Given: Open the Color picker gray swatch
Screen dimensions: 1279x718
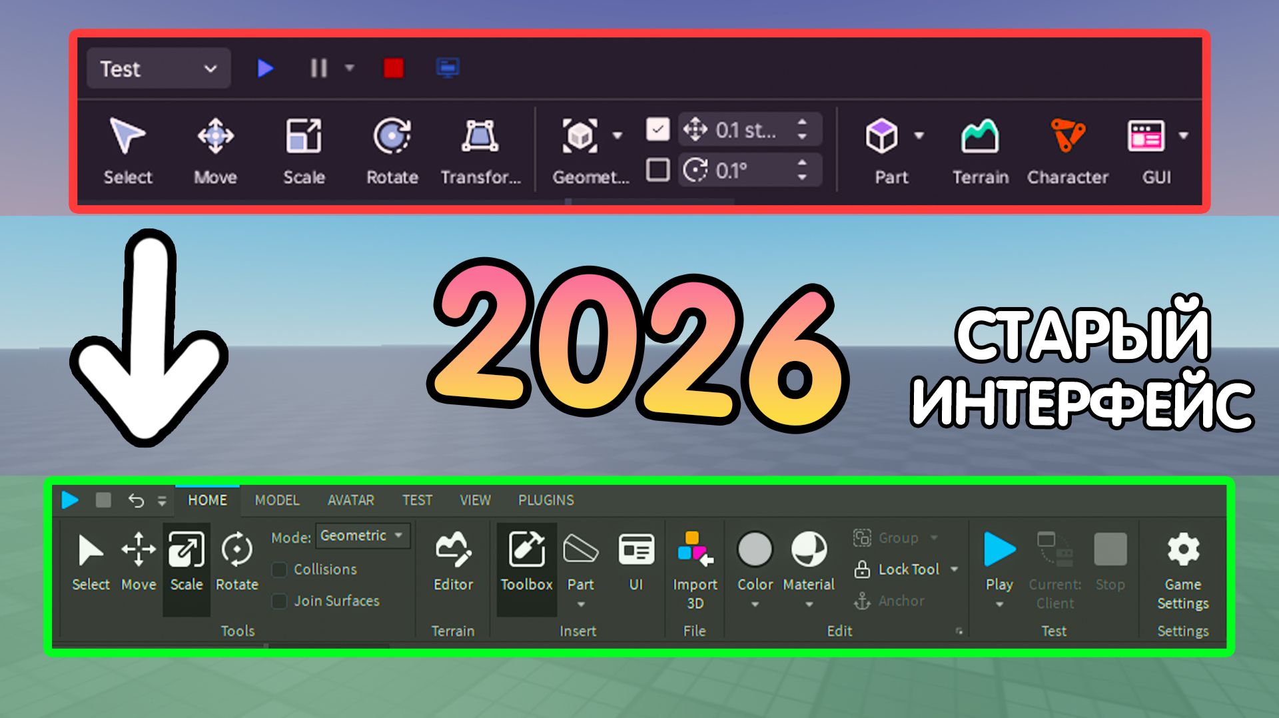Looking at the screenshot, I should click(x=755, y=549).
